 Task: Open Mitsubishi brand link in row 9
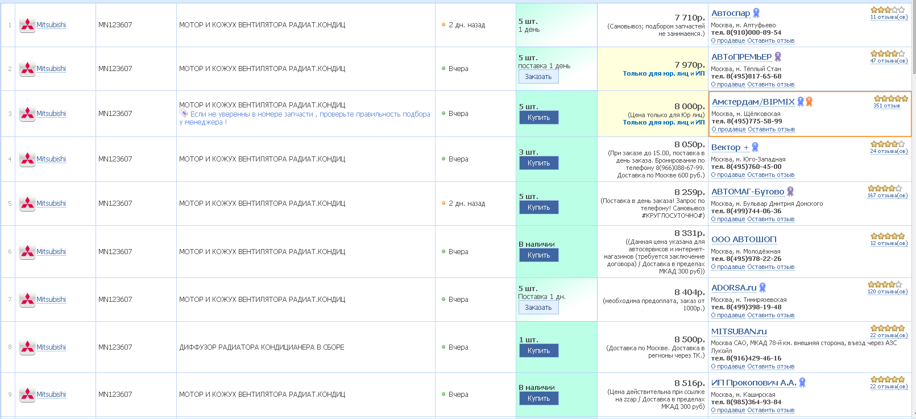(51, 395)
